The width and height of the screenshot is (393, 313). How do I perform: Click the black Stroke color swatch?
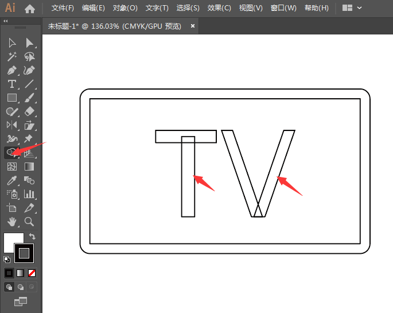tap(24, 253)
